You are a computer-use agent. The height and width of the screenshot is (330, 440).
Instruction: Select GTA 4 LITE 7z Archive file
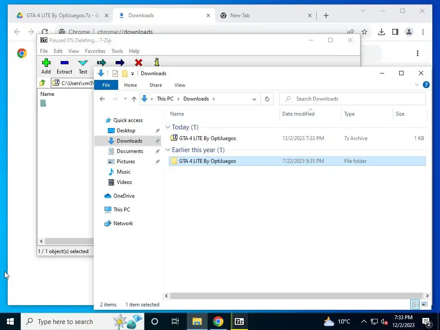(x=297, y=138)
